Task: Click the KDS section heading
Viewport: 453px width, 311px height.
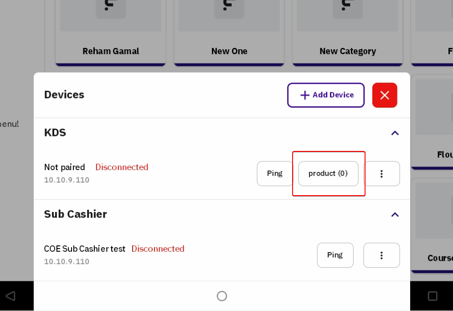Action: tap(55, 133)
